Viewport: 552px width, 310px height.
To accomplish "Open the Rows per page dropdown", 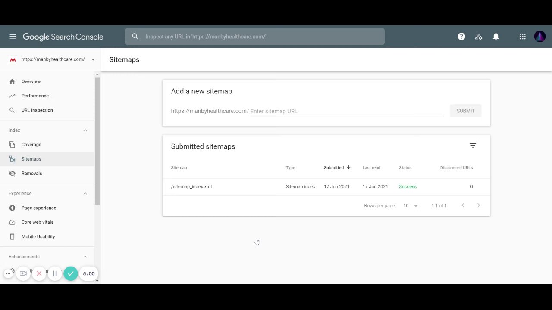I will tap(411, 205).
